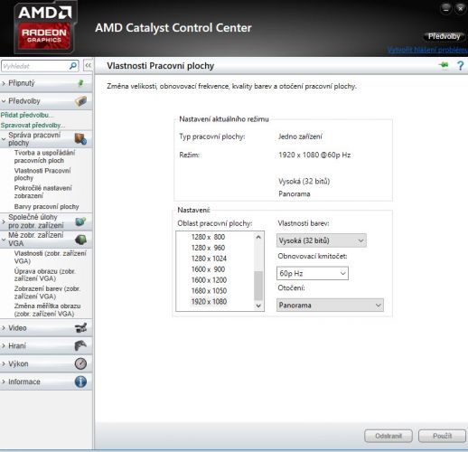Click the problem report link under Předvolby
468x452 pixels.
click(427, 50)
